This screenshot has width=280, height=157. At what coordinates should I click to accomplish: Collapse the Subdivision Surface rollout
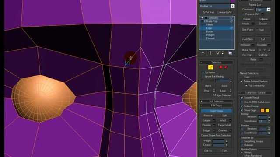click(255, 93)
